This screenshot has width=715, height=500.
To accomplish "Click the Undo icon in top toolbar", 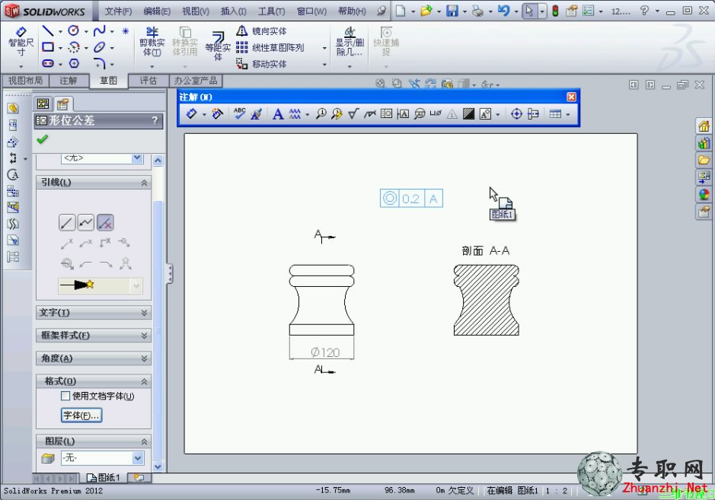I will [503, 11].
